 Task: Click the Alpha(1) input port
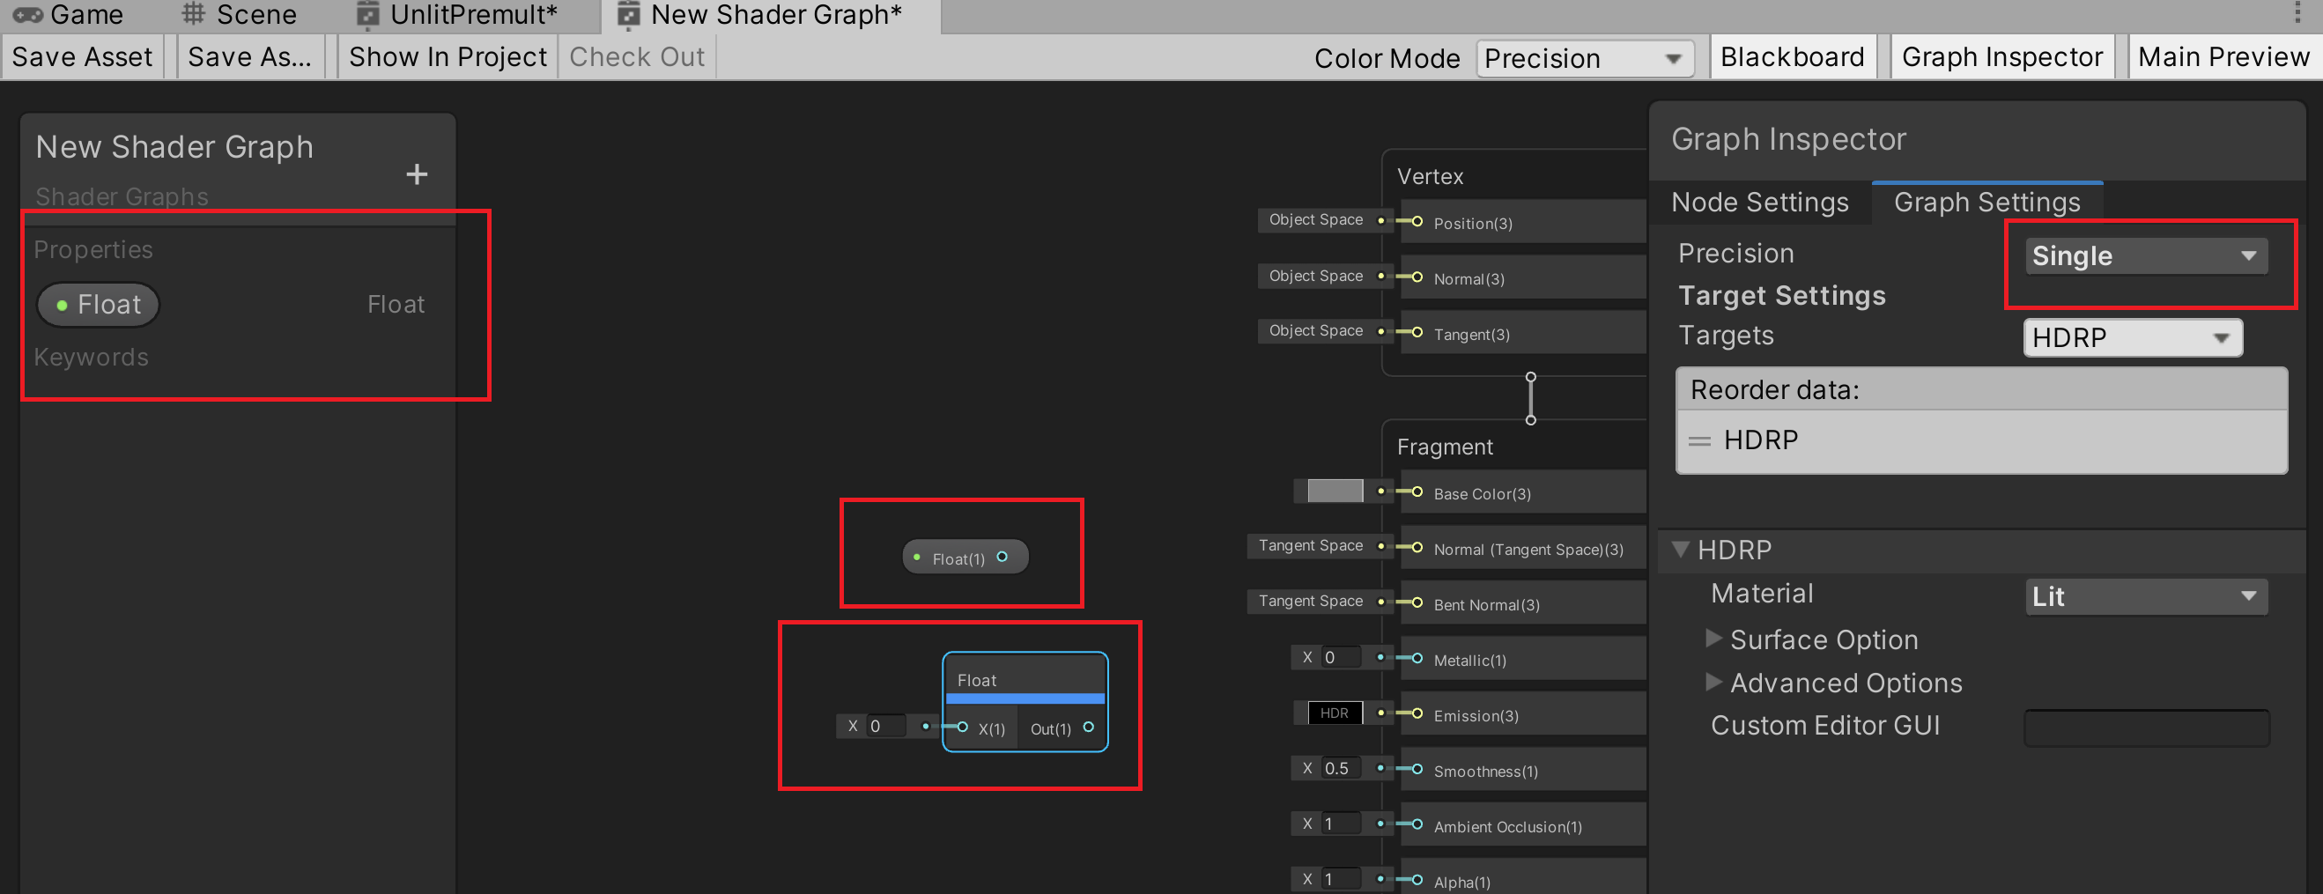pyautogui.click(x=1417, y=881)
